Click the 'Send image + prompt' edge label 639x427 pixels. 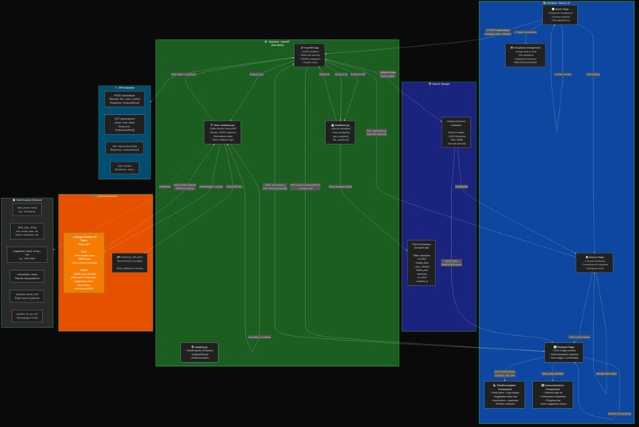pos(211,186)
